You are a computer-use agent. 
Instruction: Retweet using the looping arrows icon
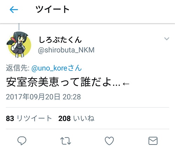[x=65, y=141]
